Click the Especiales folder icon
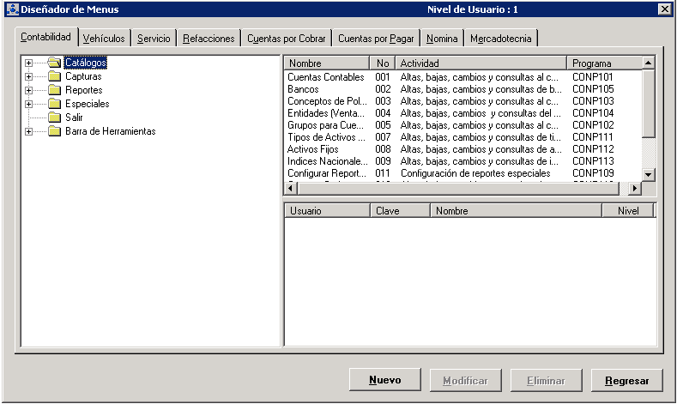Viewport: 677px width, 404px height. [55, 104]
